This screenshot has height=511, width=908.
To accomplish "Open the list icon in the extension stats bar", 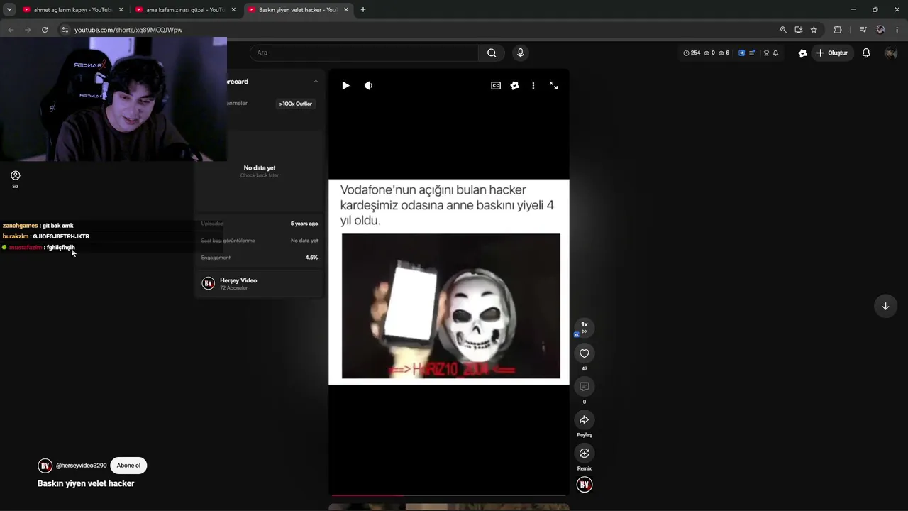I will pyautogui.click(x=753, y=53).
